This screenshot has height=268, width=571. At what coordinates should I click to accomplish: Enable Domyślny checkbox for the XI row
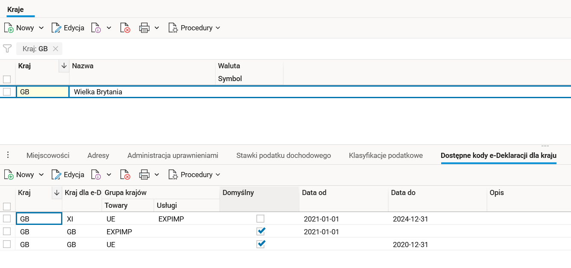(x=261, y=219)
